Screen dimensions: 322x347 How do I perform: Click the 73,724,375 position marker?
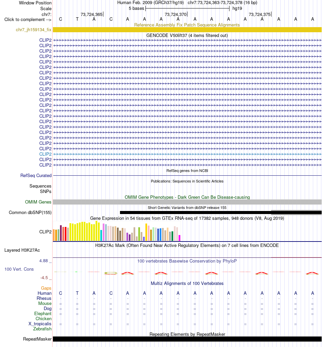click(260, 14)
